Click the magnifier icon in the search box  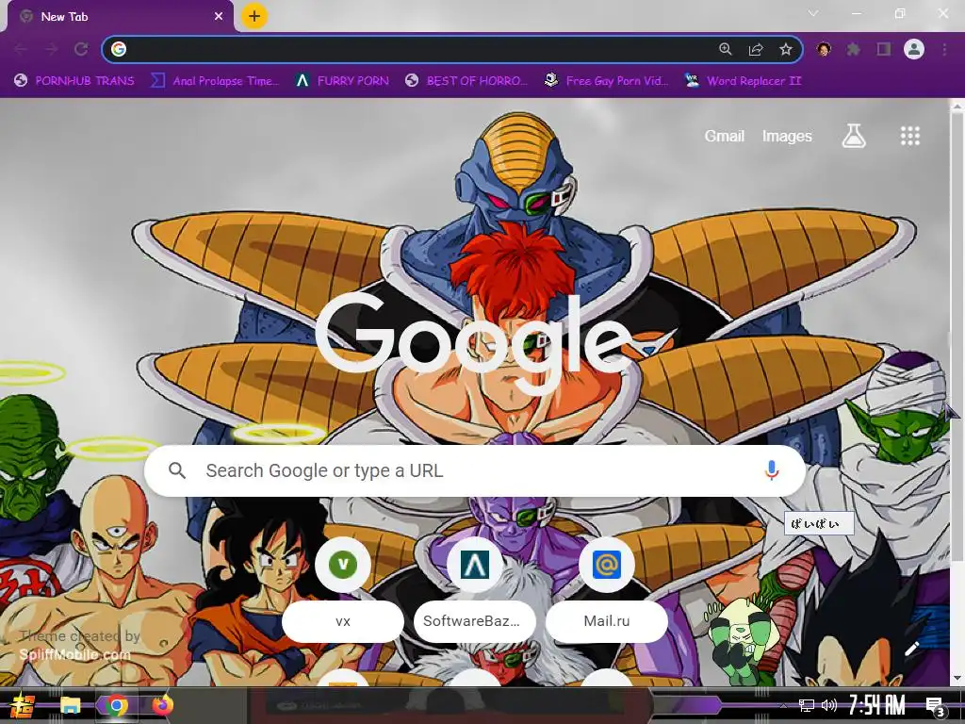pos(177,471)
